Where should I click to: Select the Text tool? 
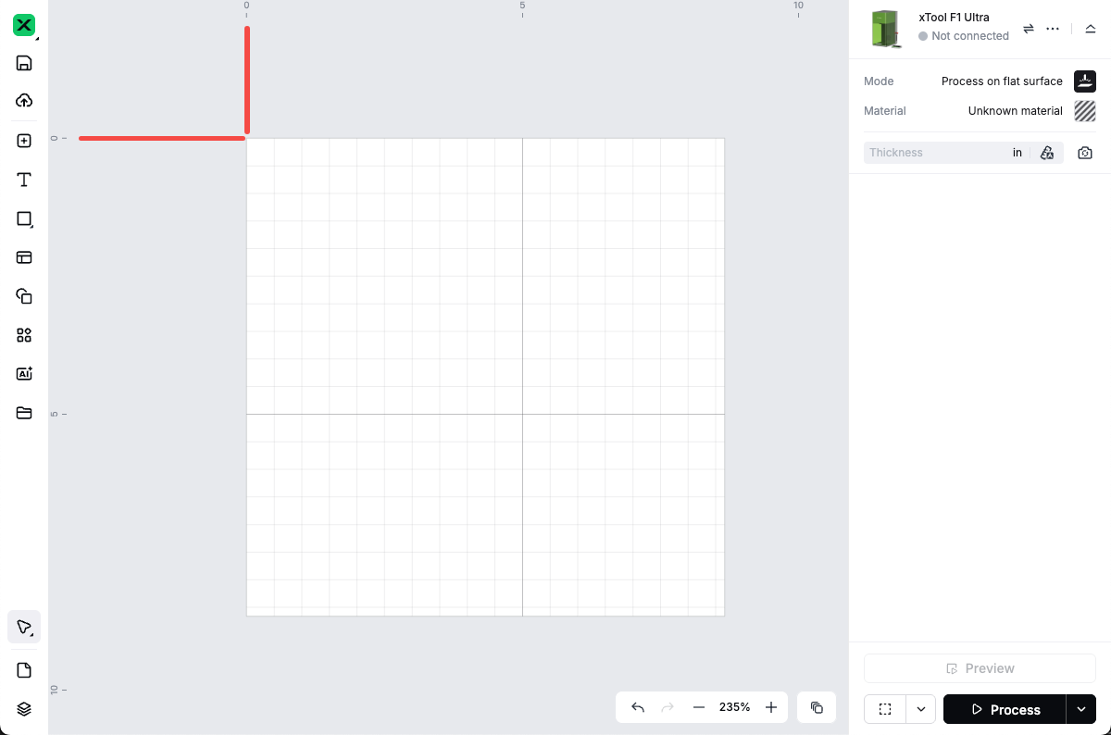(24, 180)
